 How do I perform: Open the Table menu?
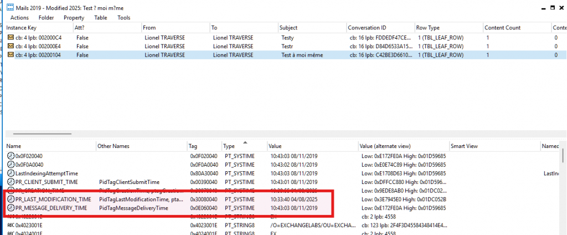tap(101, 18)
